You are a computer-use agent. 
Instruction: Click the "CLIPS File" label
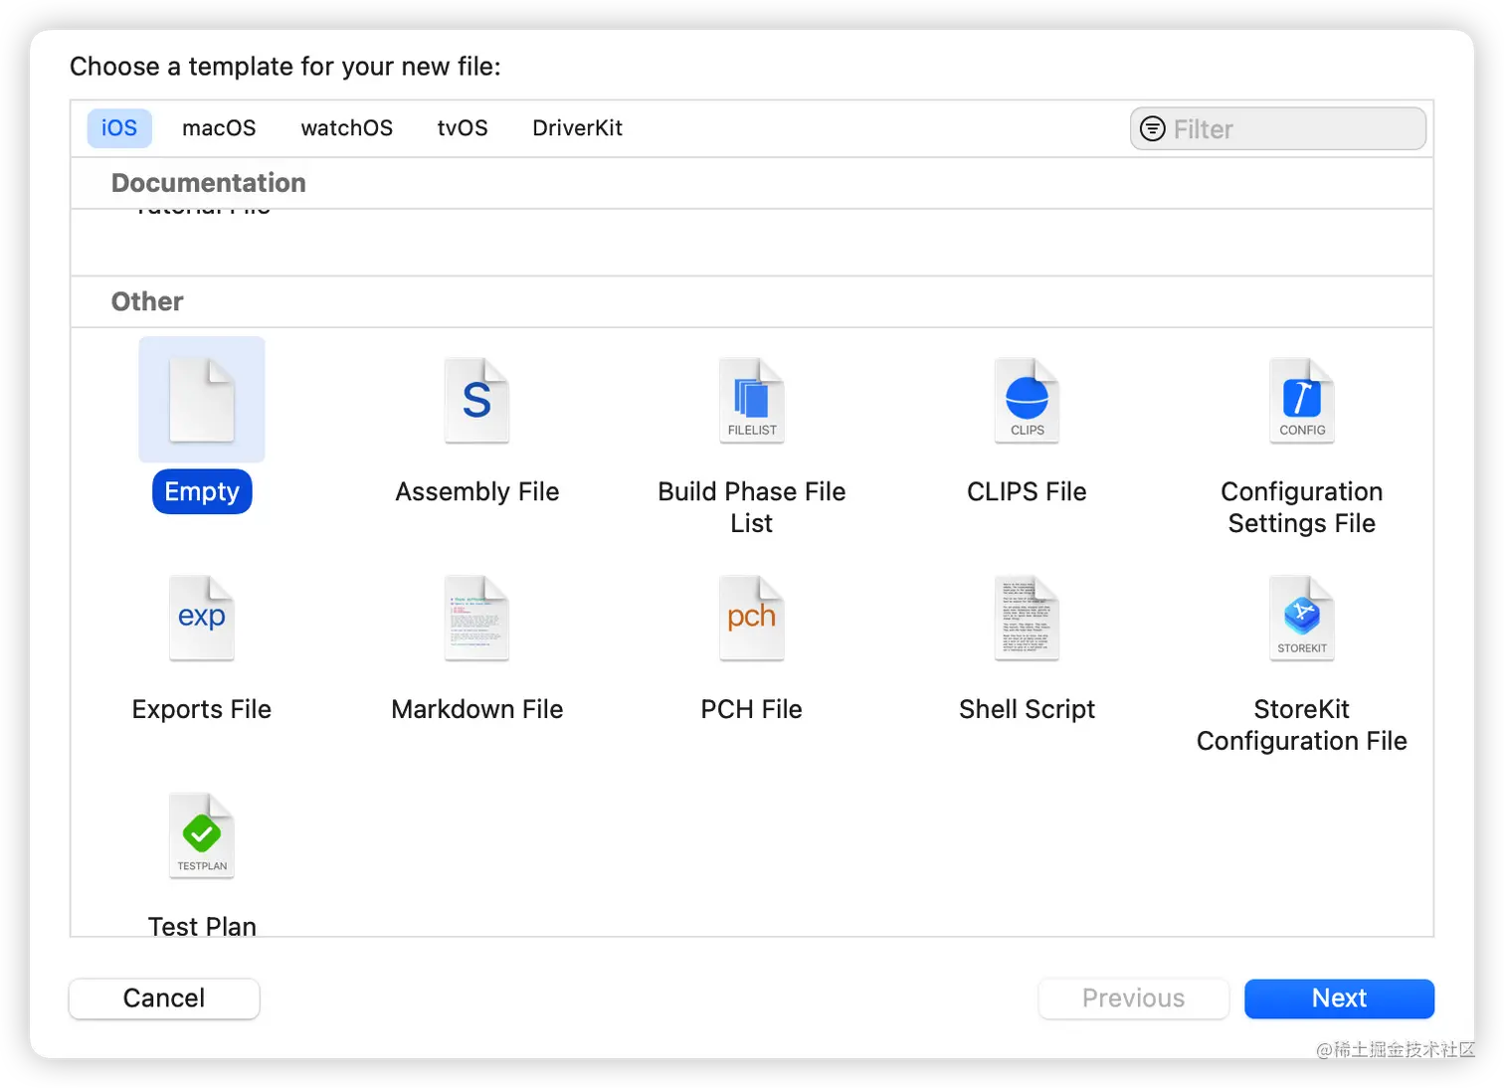pos(1027,491)
